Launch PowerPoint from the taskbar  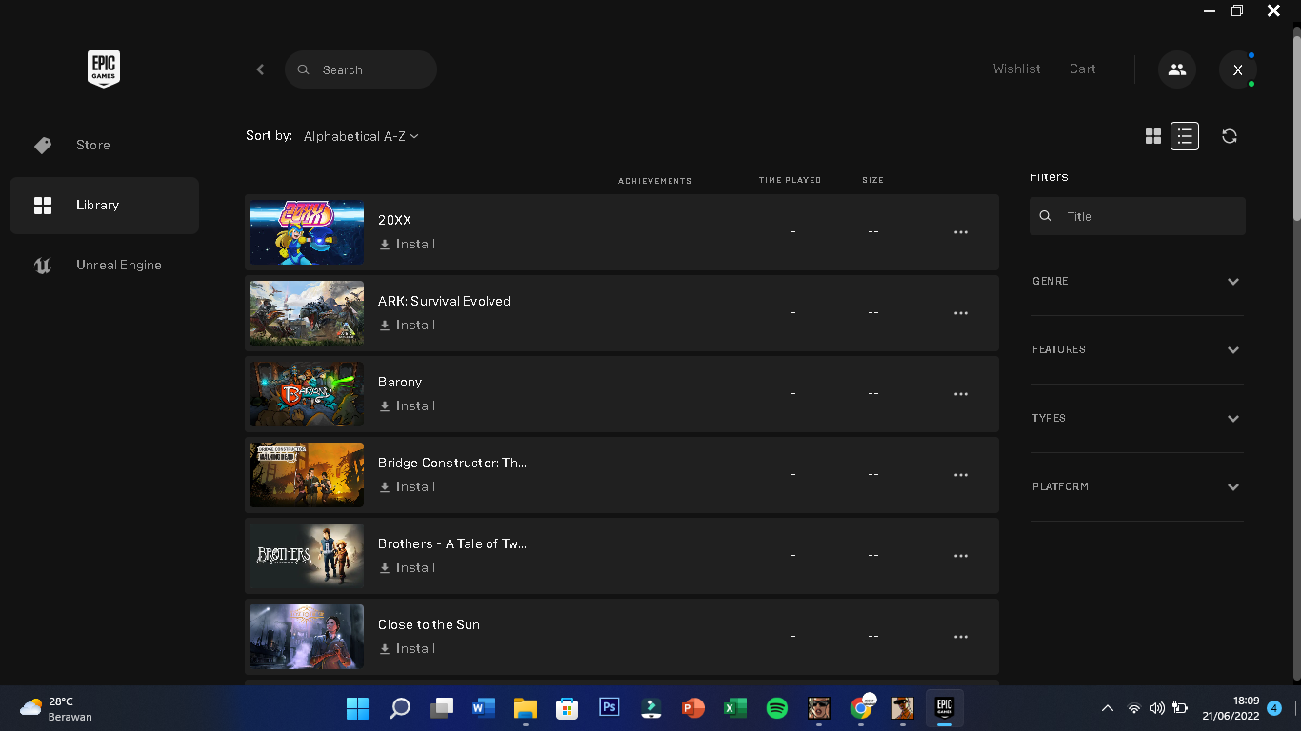[x=693, y=708]
